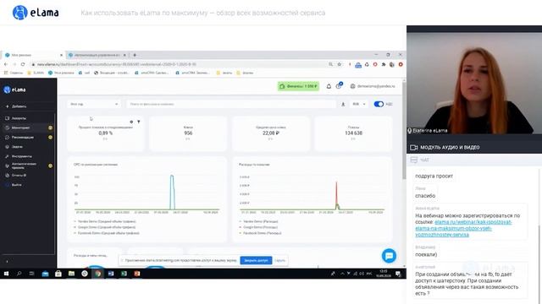Open PowerPoint from the taskbar
Viewport: 542px width, 304px height.
tap(137, 274)
